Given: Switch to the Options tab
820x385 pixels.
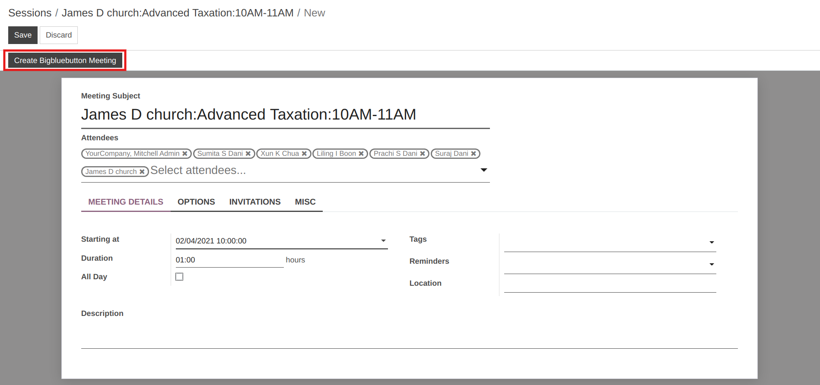Looking at the screenshot, I should click(196, 202).
